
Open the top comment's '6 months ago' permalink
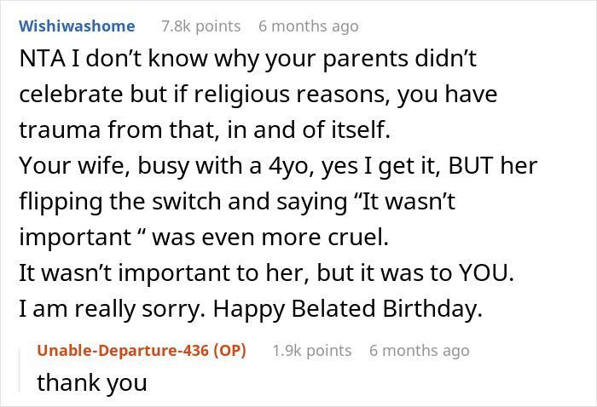(308, 26)
